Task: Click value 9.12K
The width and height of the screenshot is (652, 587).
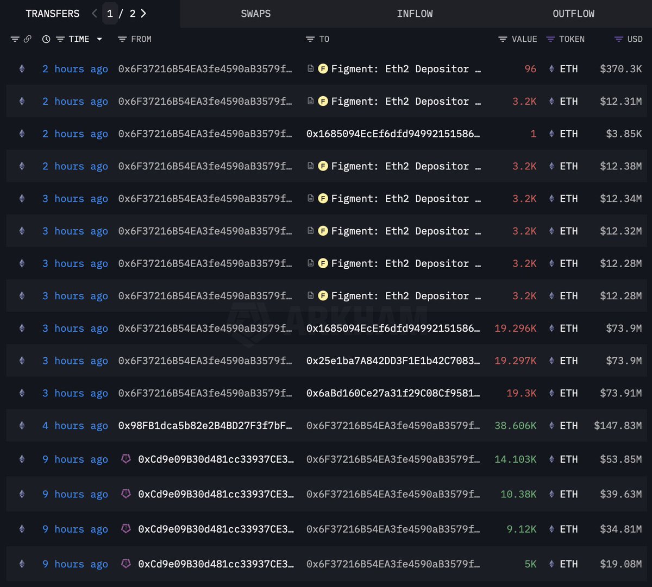Action: click(522, 529)
